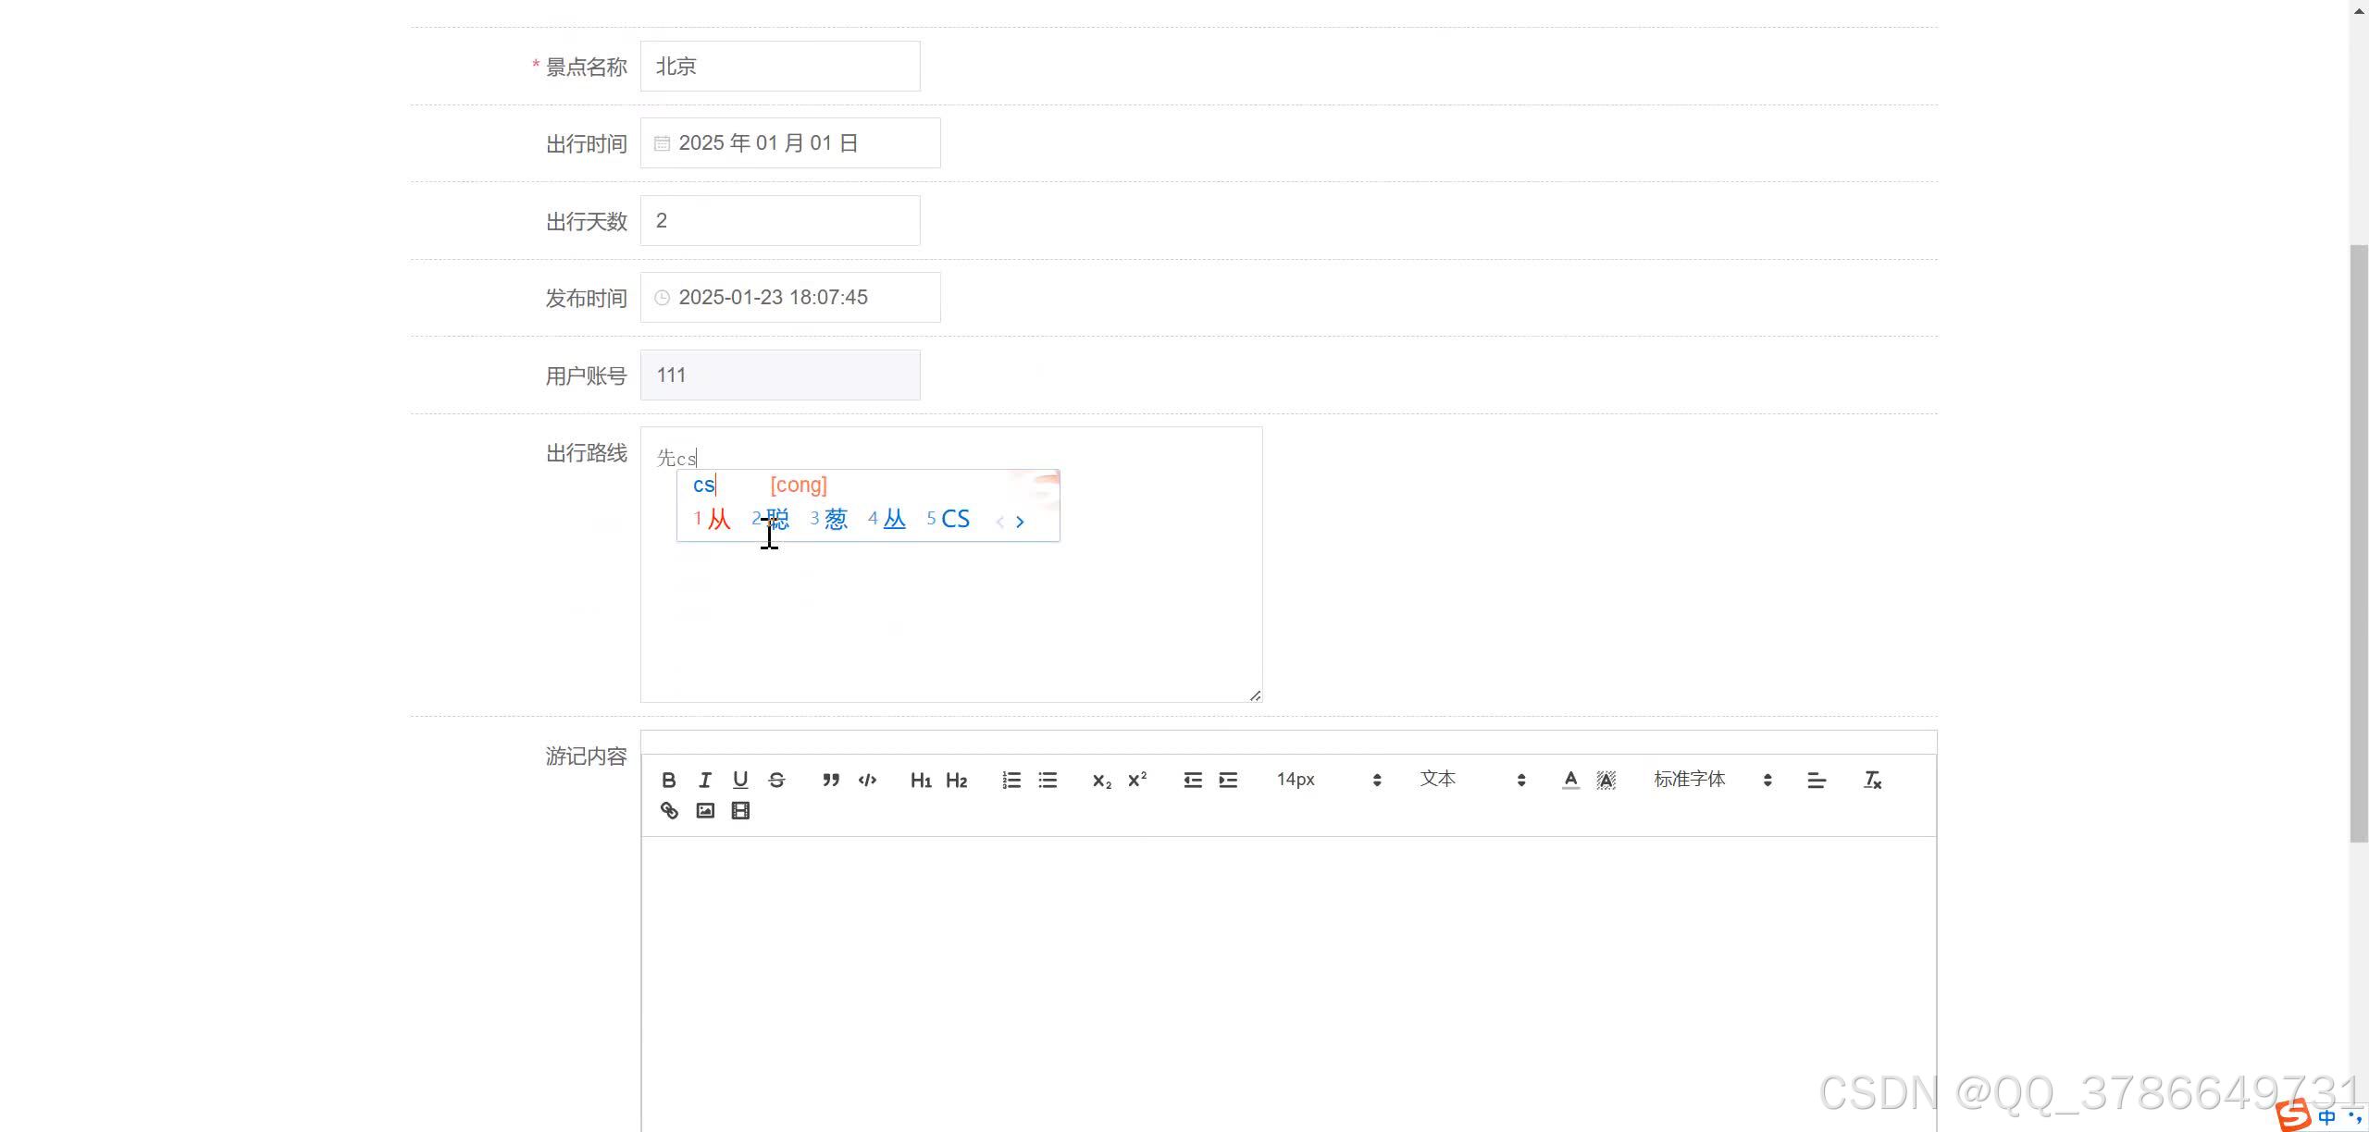Open the text background color picker
Viewport: 2369px width, 1132px height.
coord(1606,780)
